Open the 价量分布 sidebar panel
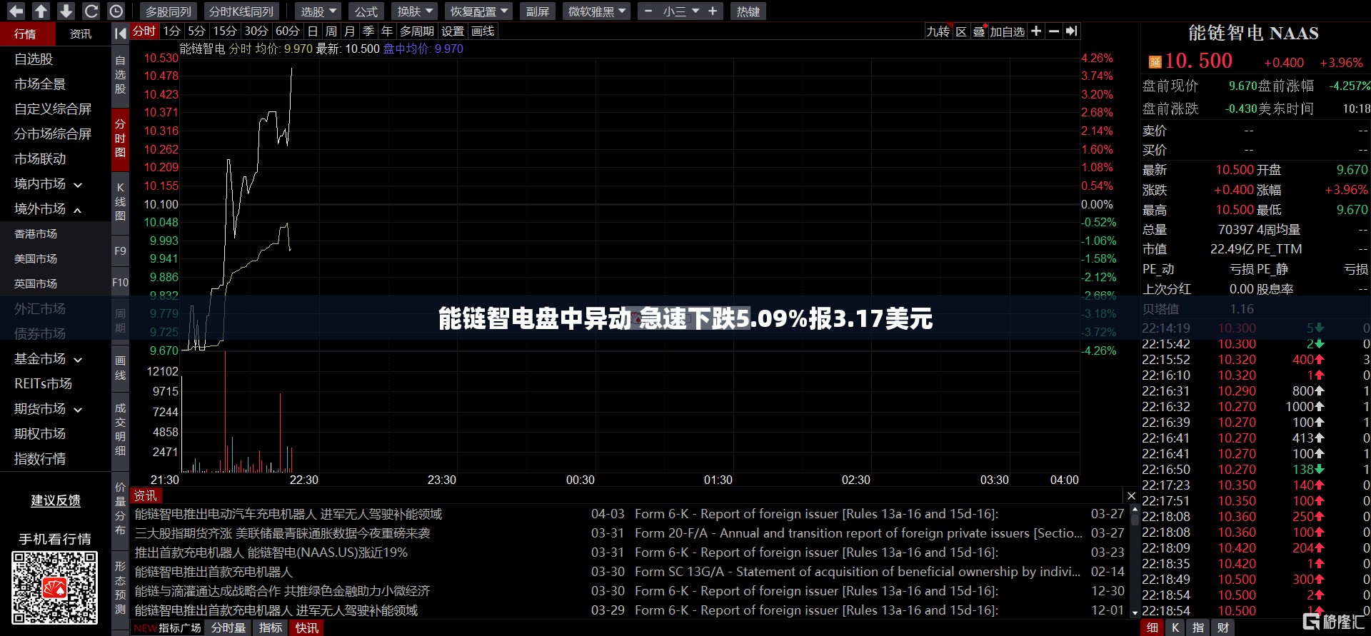This screenshot has height=636, width=1371. click(x=120, y=508)
